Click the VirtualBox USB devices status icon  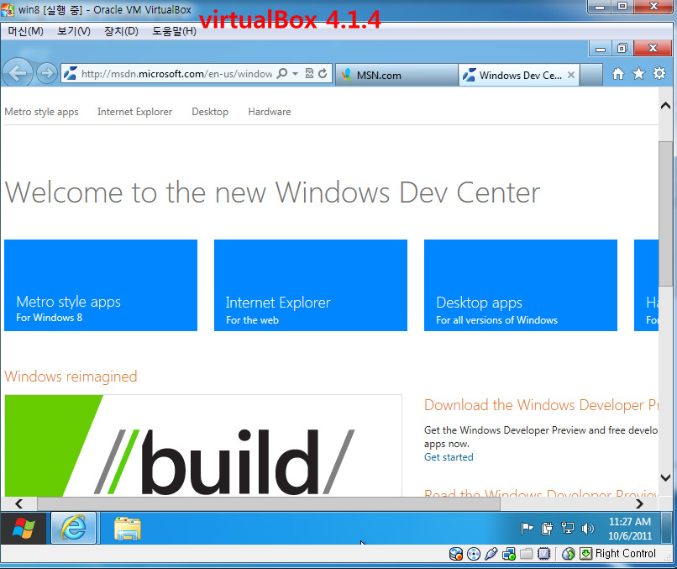[491, 553]
